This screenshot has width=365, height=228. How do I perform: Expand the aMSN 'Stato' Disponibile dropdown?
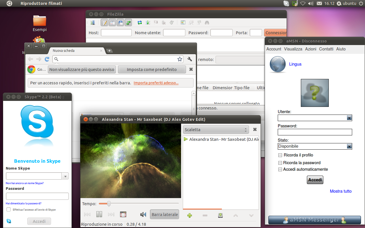pyautogui.click(x=349, y=146)
